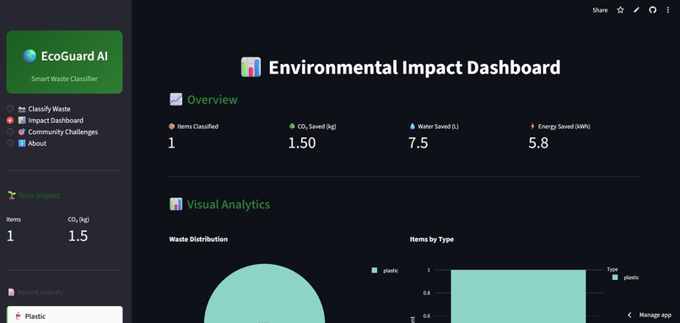Click the Environmental Impact Dashboard title
Screen dimensions: 680x323
point(414,67)
